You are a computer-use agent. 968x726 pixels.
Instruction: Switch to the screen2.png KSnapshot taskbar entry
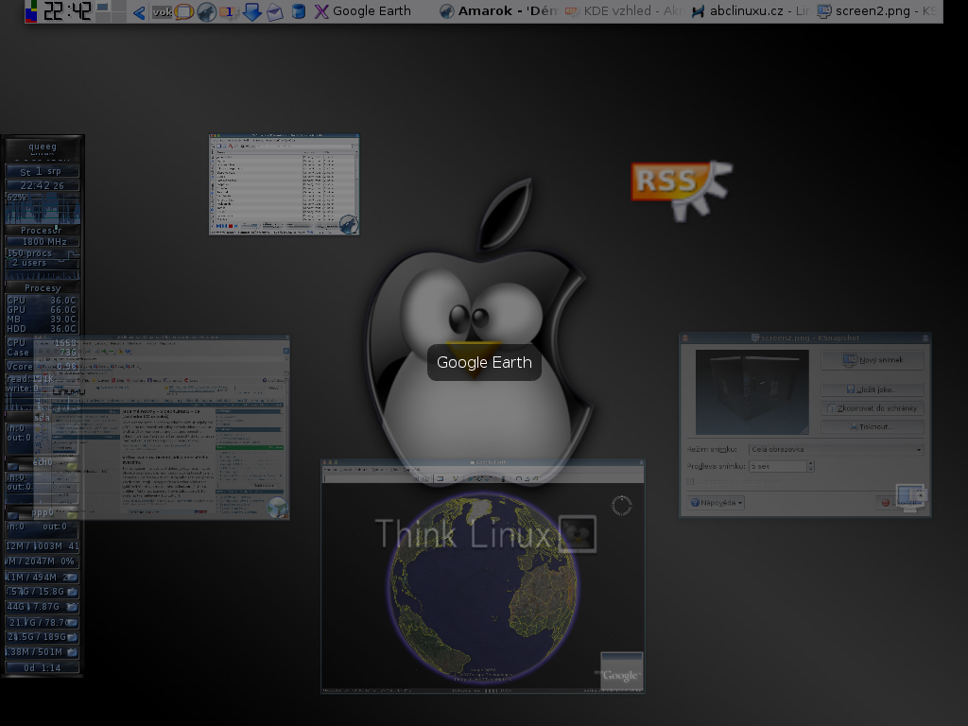coord(876,11)
